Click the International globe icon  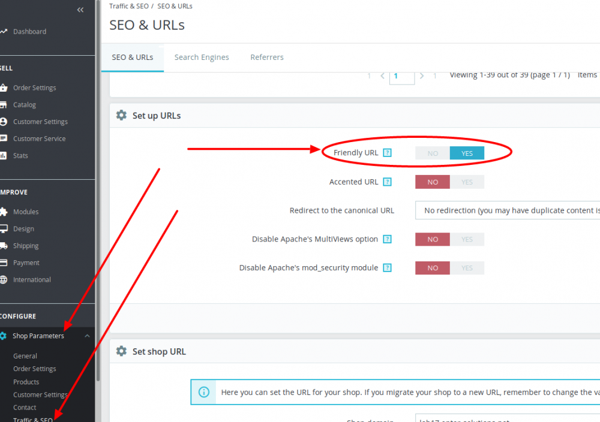[4, 279]
